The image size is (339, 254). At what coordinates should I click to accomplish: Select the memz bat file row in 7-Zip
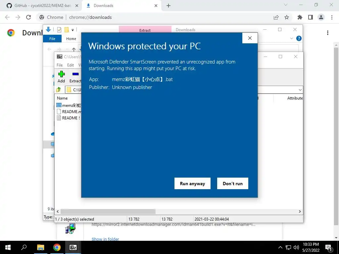pyautogui.click(x=69, y=105)
